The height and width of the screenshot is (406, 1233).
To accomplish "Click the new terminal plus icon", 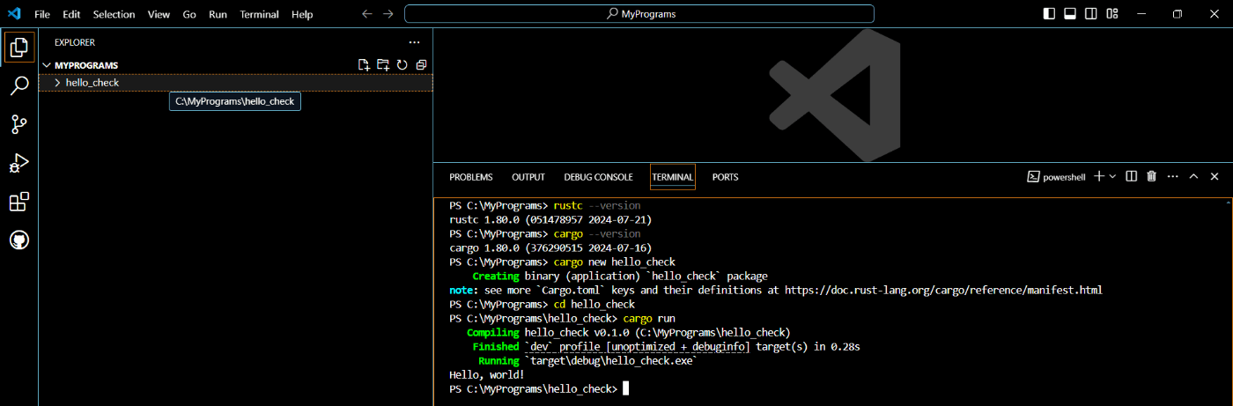I will point(1099,177).
